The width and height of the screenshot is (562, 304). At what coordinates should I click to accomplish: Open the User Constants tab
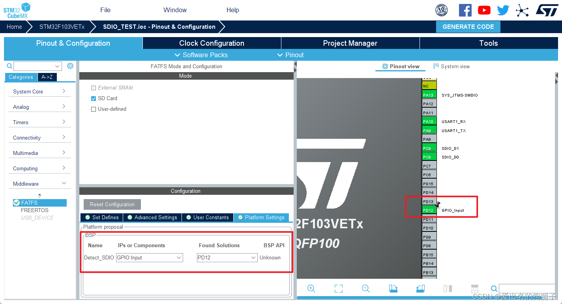(x=208, y=217)
